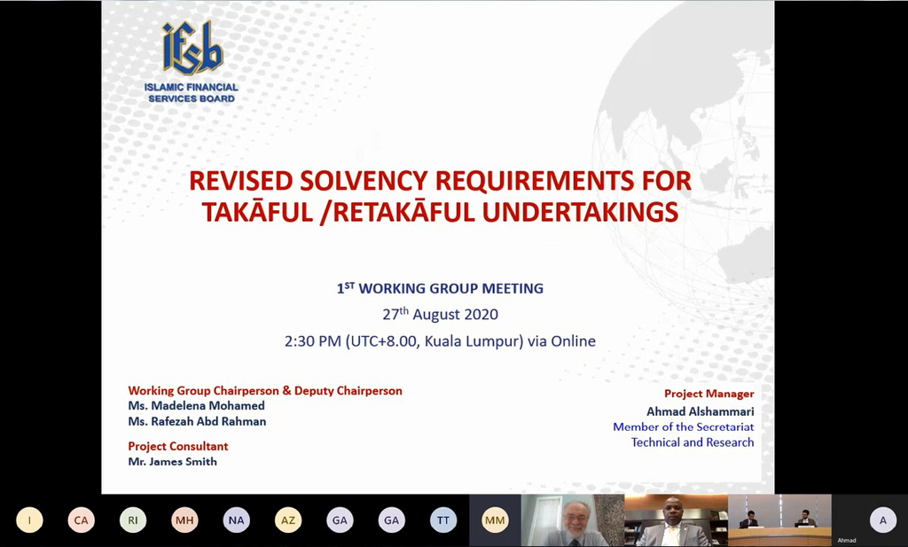
Task: Select Ahmad's avatar labeled A
Action: point(882,520)
